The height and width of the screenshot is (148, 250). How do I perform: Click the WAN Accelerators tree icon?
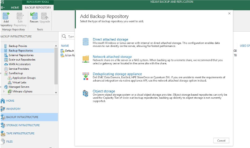click(x=5, y=64)
